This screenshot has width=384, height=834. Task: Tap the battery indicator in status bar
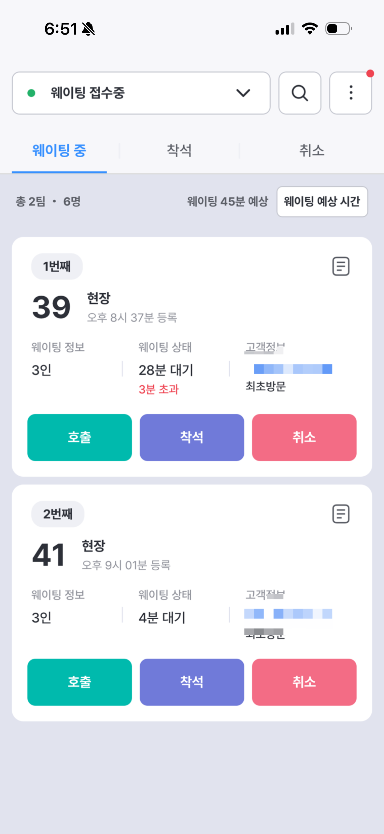(x=339, y=29)
